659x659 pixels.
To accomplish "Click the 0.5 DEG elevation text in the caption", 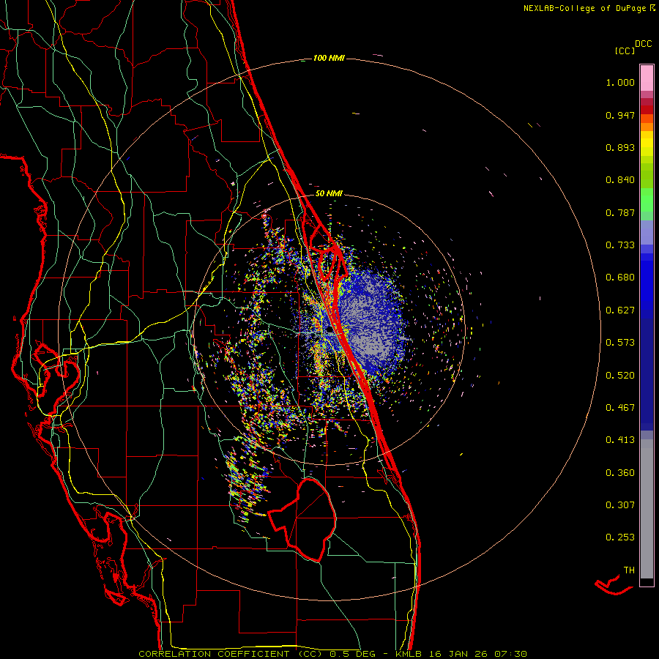I will click(351, 654).
